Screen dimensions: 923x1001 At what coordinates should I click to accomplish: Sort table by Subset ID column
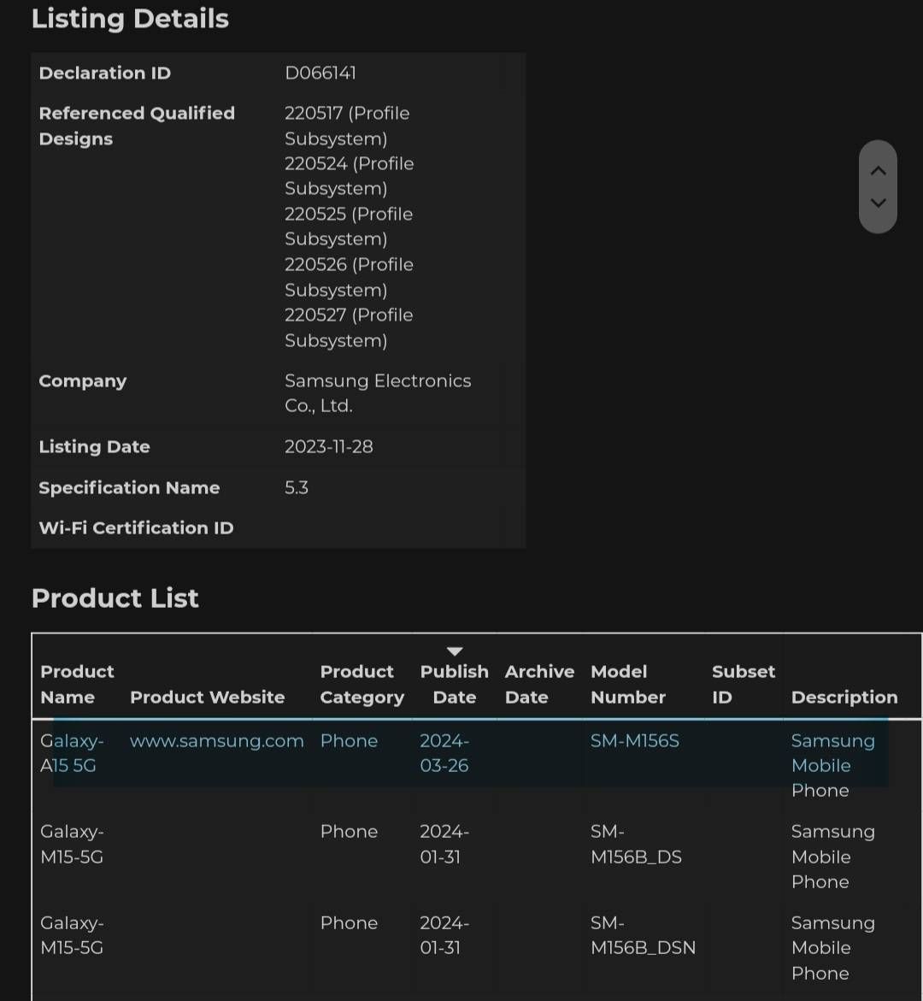(743, 684)
